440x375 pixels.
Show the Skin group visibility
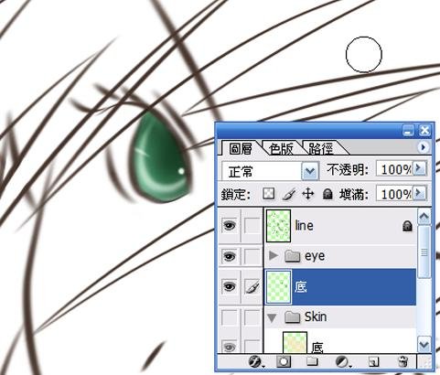(x=230, y=317)
